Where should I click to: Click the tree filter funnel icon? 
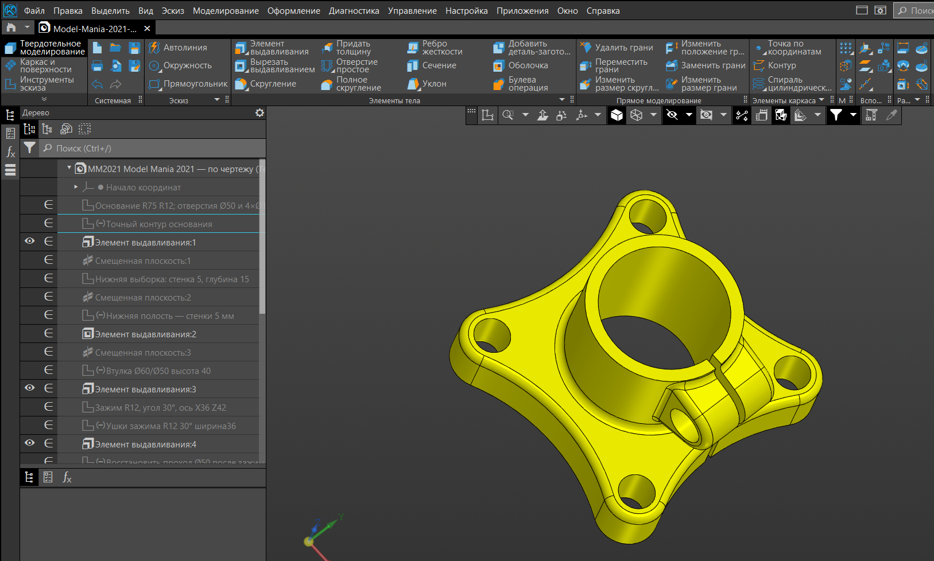[29, 148]
